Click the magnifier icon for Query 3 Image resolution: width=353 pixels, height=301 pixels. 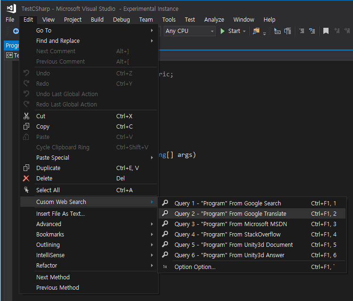(165, 224)
